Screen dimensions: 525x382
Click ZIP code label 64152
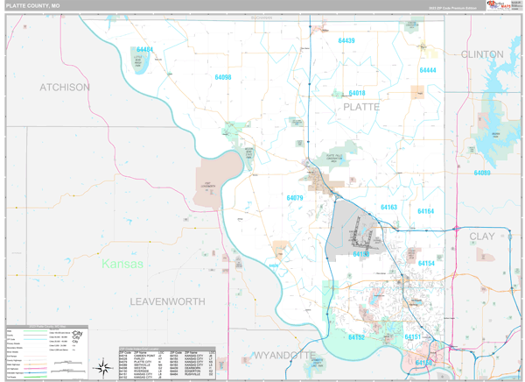[356, 337]
